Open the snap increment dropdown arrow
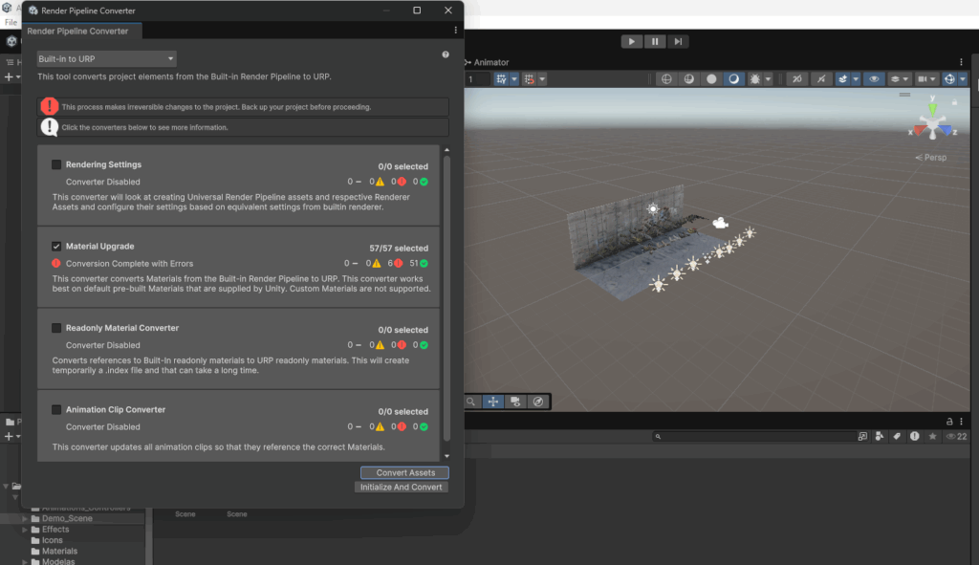979x565 pixels. tap(542, 79)
